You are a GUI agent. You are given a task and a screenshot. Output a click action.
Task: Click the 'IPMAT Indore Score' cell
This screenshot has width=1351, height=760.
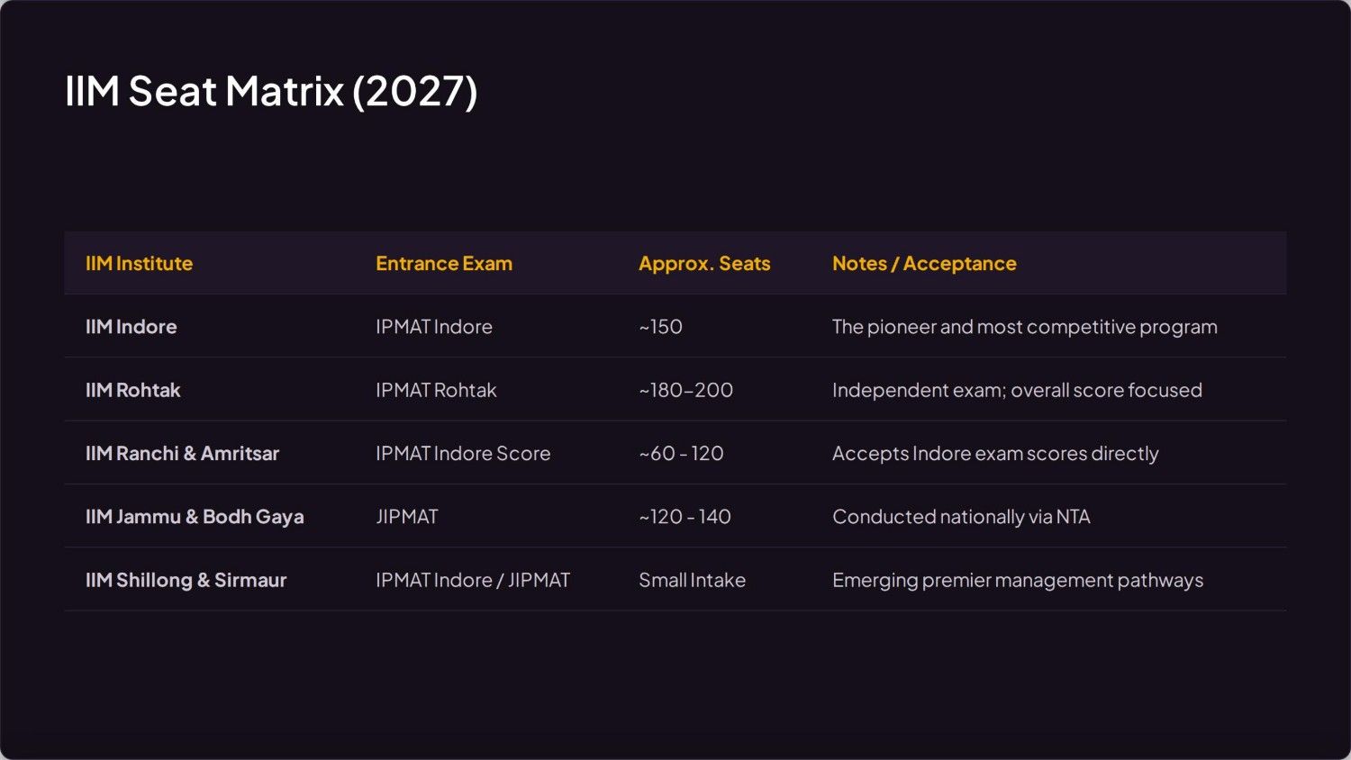coord(463,453)
